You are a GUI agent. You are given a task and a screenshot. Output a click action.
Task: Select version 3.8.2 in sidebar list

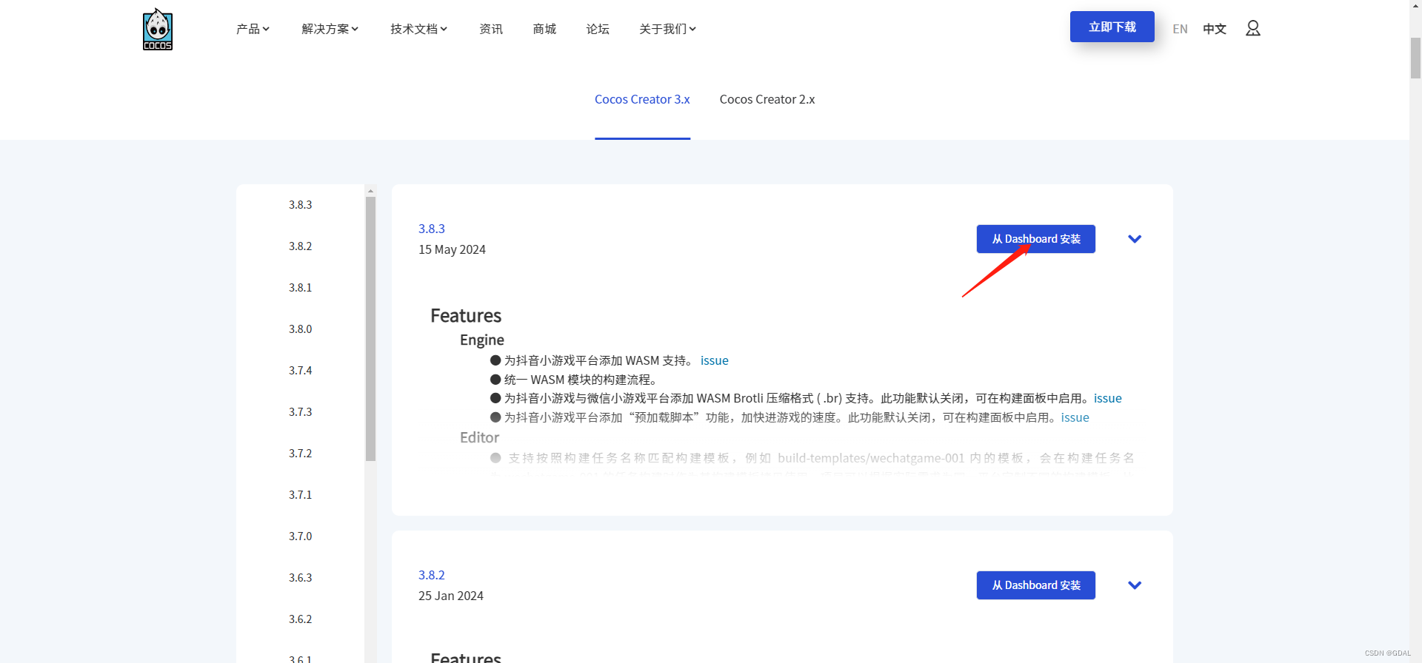(300, 246)
